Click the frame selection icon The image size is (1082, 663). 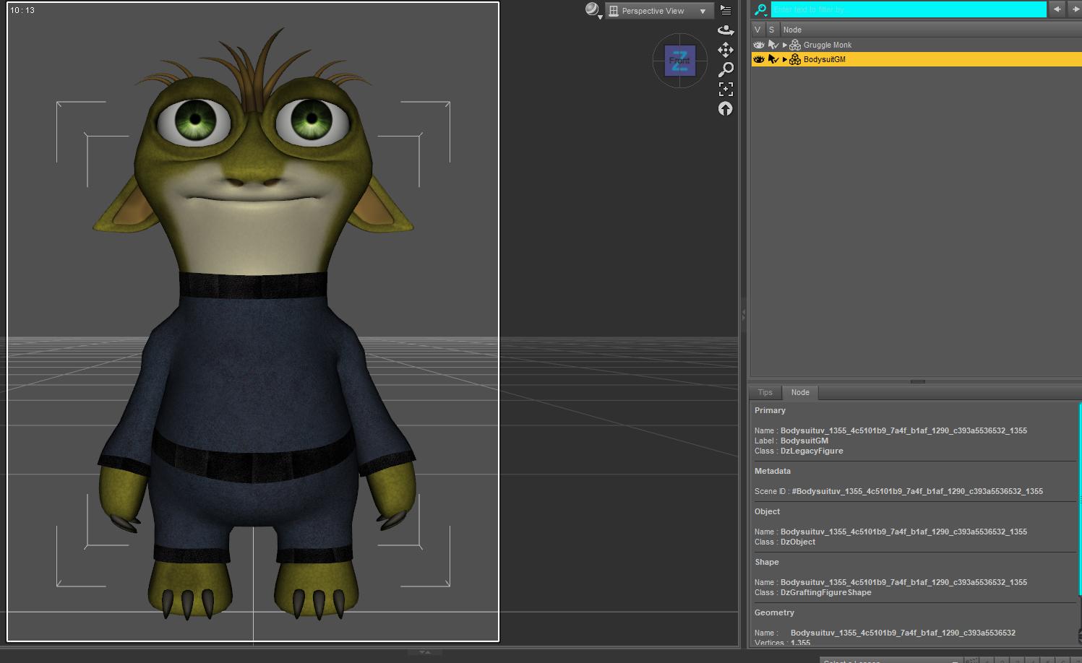[726, 89]
